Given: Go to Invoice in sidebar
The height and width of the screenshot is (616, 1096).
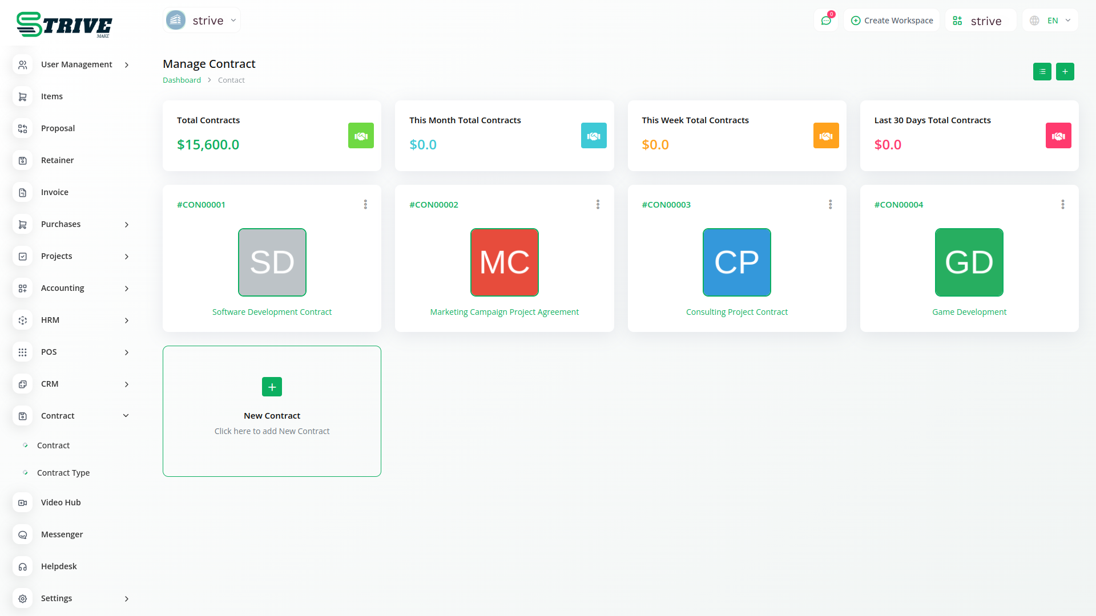Looking at the screenshot, I should pos(55,192).
